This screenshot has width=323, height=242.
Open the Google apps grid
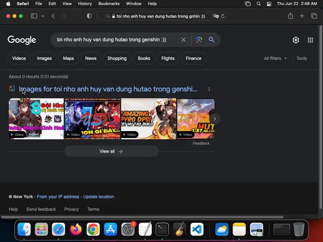pyautogui.click(x=310, y=40)
